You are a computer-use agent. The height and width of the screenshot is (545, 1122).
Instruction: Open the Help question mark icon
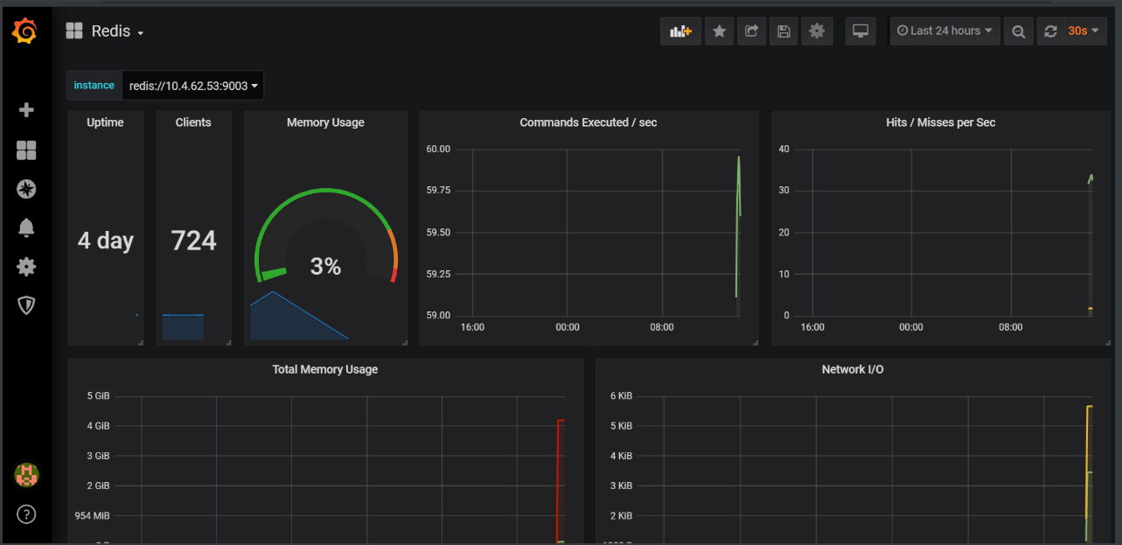coord(26,514)
